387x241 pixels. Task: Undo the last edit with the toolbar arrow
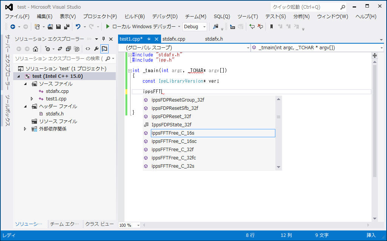click(78, 27)
